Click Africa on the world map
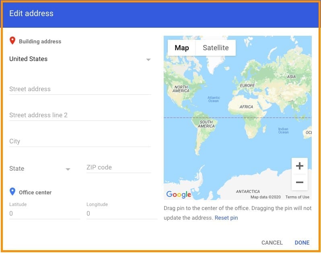Screen dimensions: 321x253 (246, 108)
